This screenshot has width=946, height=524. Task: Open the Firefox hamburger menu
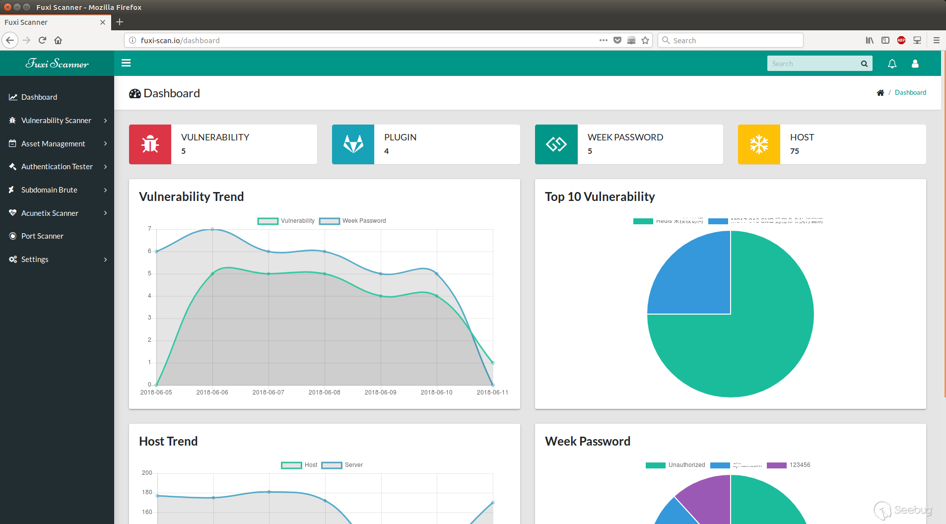coord(936,40)
